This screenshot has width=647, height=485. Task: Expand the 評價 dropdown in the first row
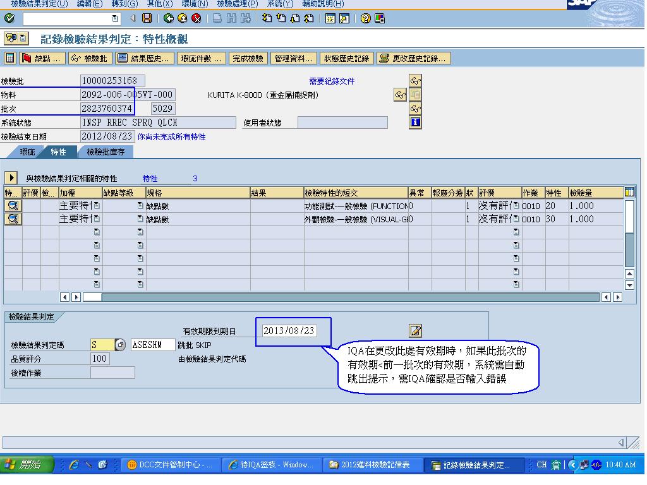516,206
